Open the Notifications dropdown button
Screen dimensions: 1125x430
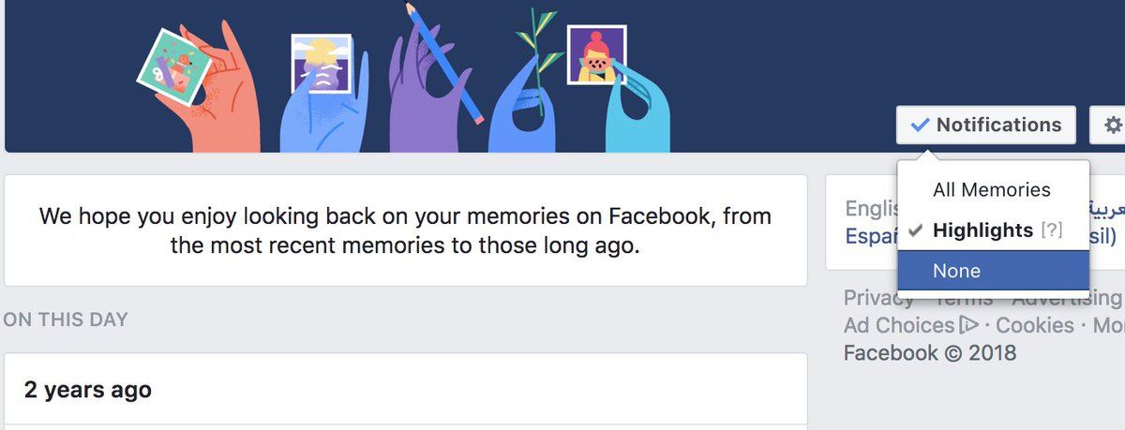pos(985,125)
